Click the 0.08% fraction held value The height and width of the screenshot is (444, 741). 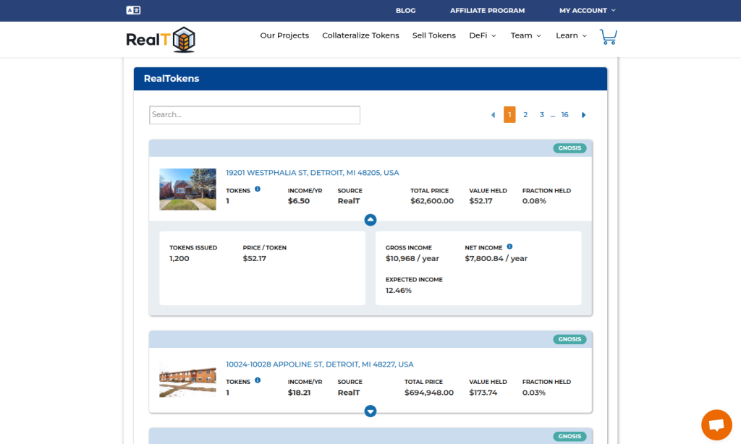click(534, 201)
